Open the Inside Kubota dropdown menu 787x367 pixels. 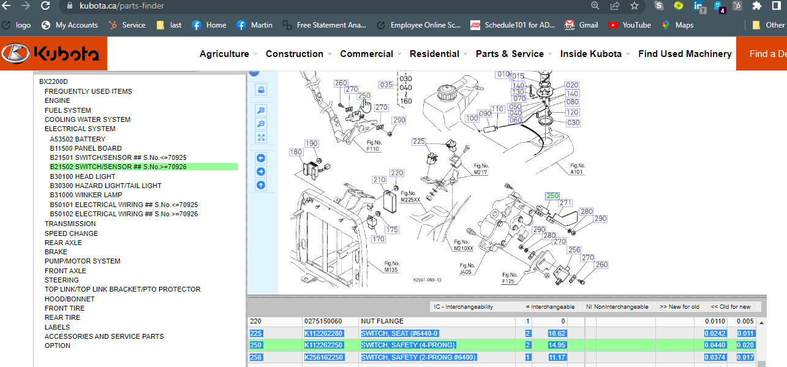pos(595,54)
